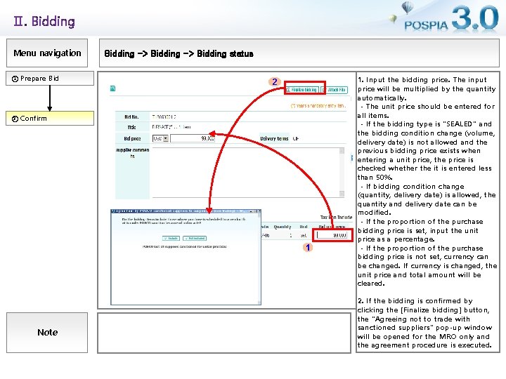Click the Quantity column header
The width and height of the screenshot is (506, 379).
pyautogui.click(x=282, y=227)
